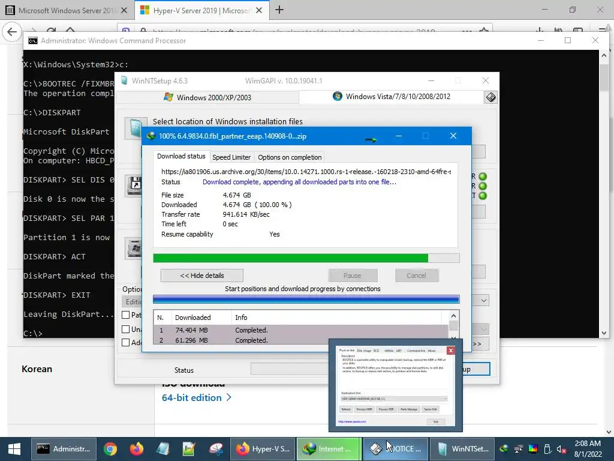Click the Pause button in download dialog
This screenshot has width=614, height=461.
click(x=353, y=276)
